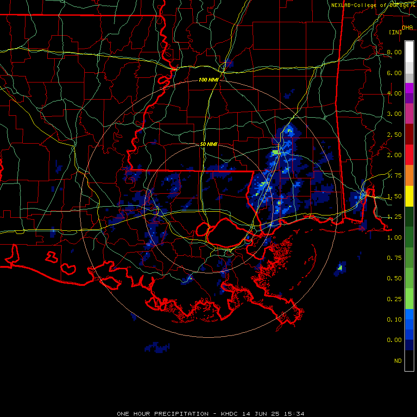Click the bright red 2.00 legend block

pos(409,155)
